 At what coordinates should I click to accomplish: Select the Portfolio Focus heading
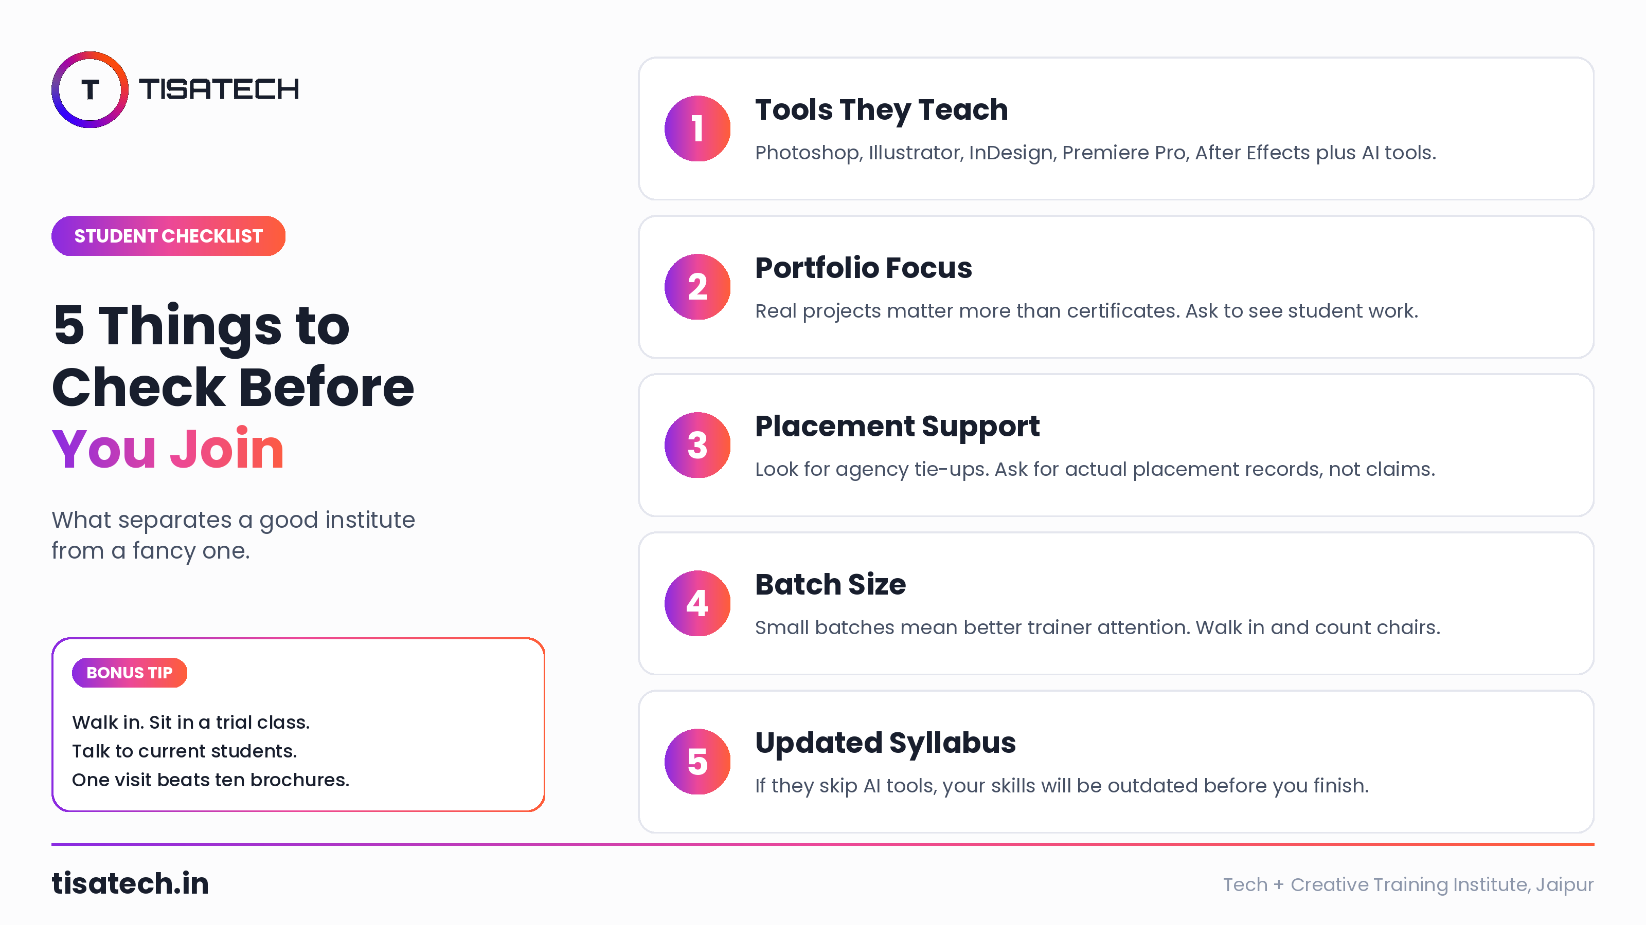[863, 268]
